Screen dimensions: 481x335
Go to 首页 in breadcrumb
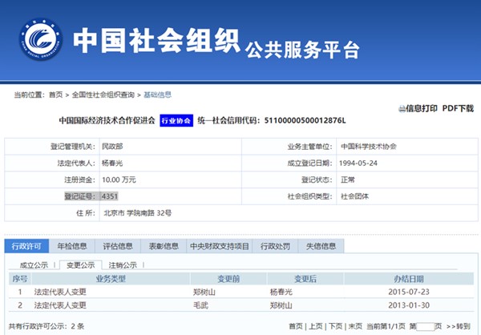[x=55, y=95]
